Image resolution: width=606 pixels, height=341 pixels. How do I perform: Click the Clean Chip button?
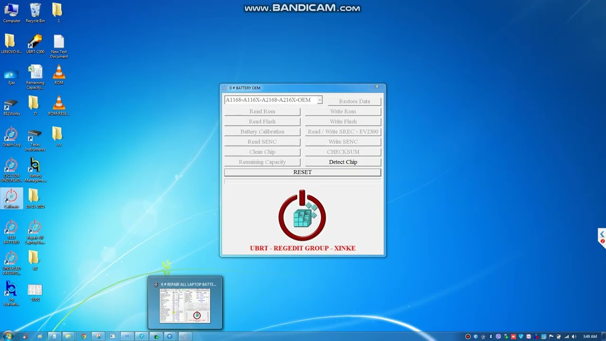(x=262, y=152)
